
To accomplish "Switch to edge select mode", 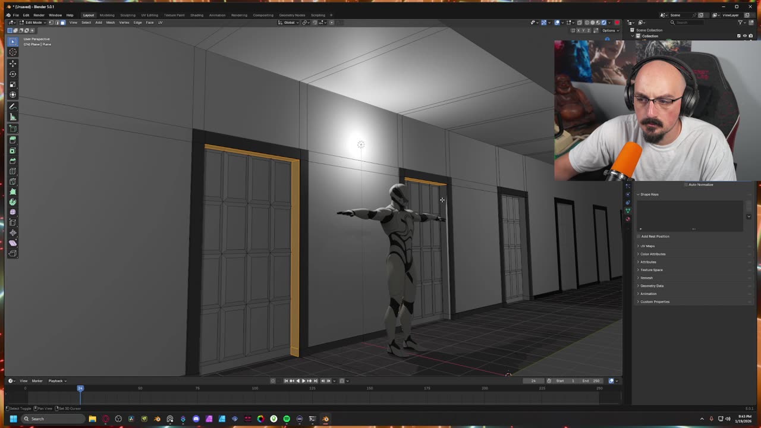I will (57, 23).
